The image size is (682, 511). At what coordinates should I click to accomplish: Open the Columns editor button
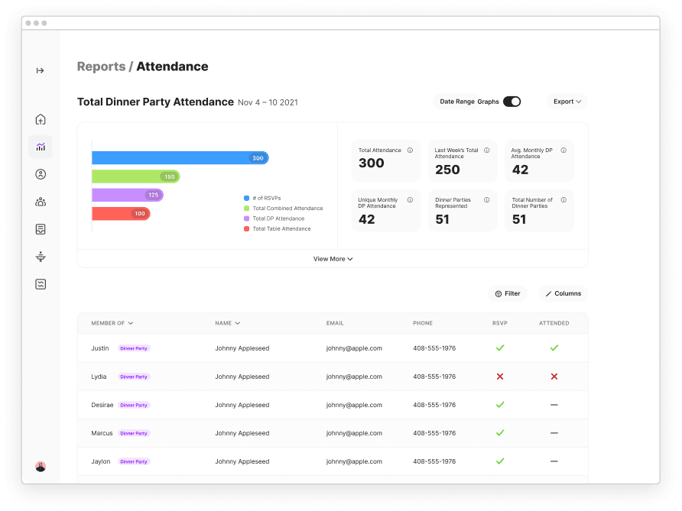563,293
